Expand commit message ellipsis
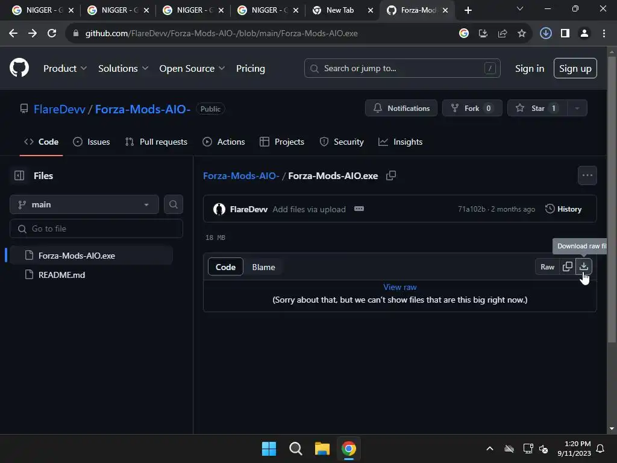Image resolution: width=617 pixels, height=463 pixels. [x=359, y=209]
